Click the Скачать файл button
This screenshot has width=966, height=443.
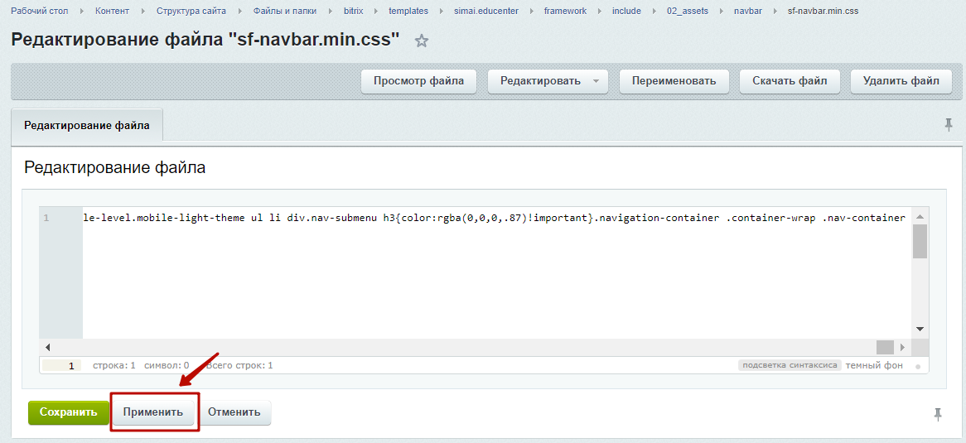tap(789, 81)
